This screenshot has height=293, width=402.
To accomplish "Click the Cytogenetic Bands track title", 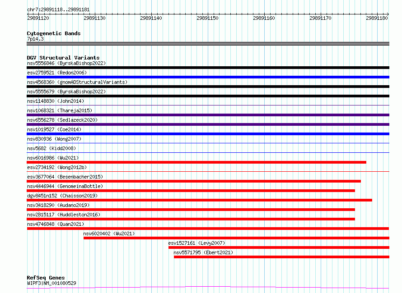I will point(54,33).
